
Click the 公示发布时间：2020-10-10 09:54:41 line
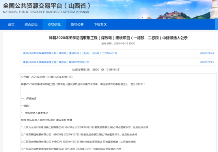(x=96, y=70)
